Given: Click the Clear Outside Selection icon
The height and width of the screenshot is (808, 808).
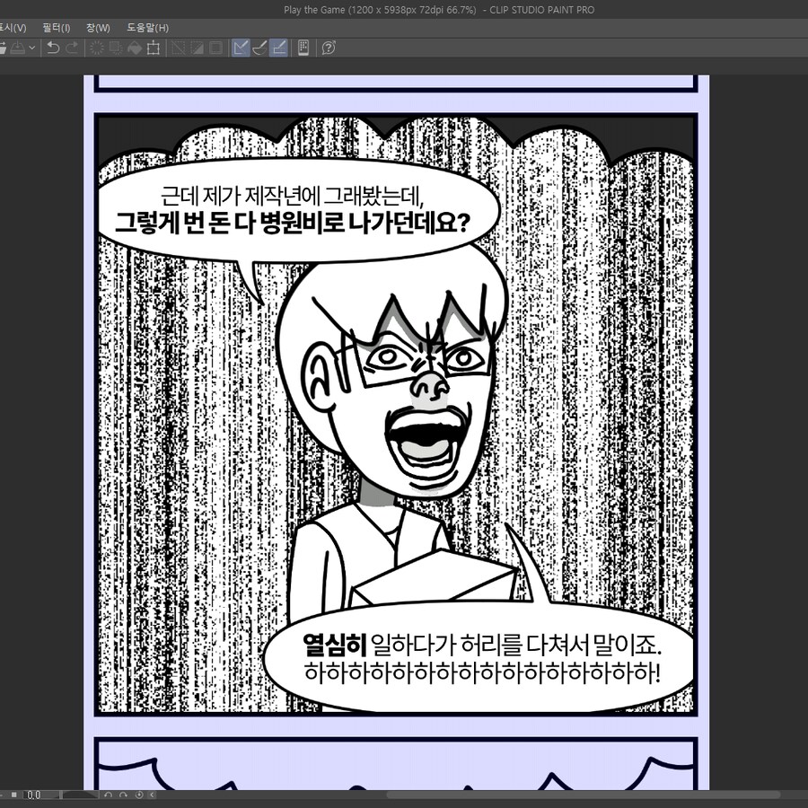Looking at the screenshot, I should click(x=116, y=48).
